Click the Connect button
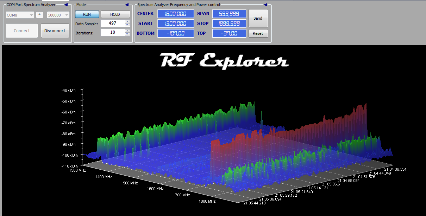426x216 pixels. pos(22,31)
